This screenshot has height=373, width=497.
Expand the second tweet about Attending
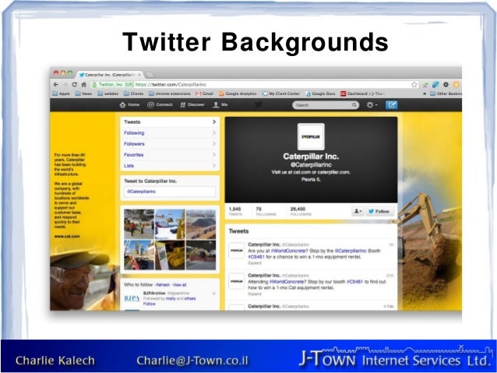coord(255,294)
